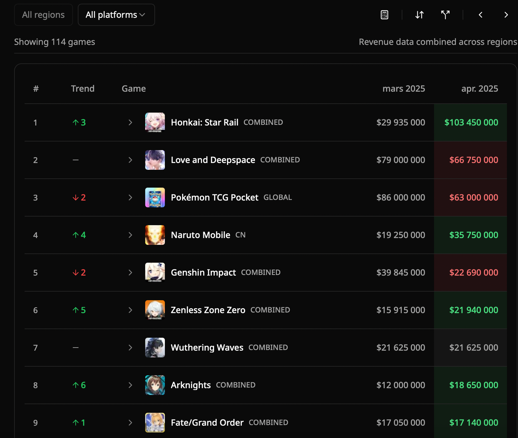The height and width of the screenshot is (438, 518).
Task: Click the up 5 trend for Zenless Zone Zero
Action: pyautogui.click(x=79, y=310)
